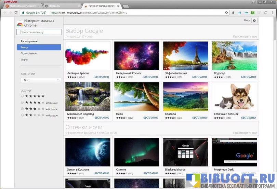Click the green padlock secure site icon
Screen dimensions: 277x189
tap(23, 13)
